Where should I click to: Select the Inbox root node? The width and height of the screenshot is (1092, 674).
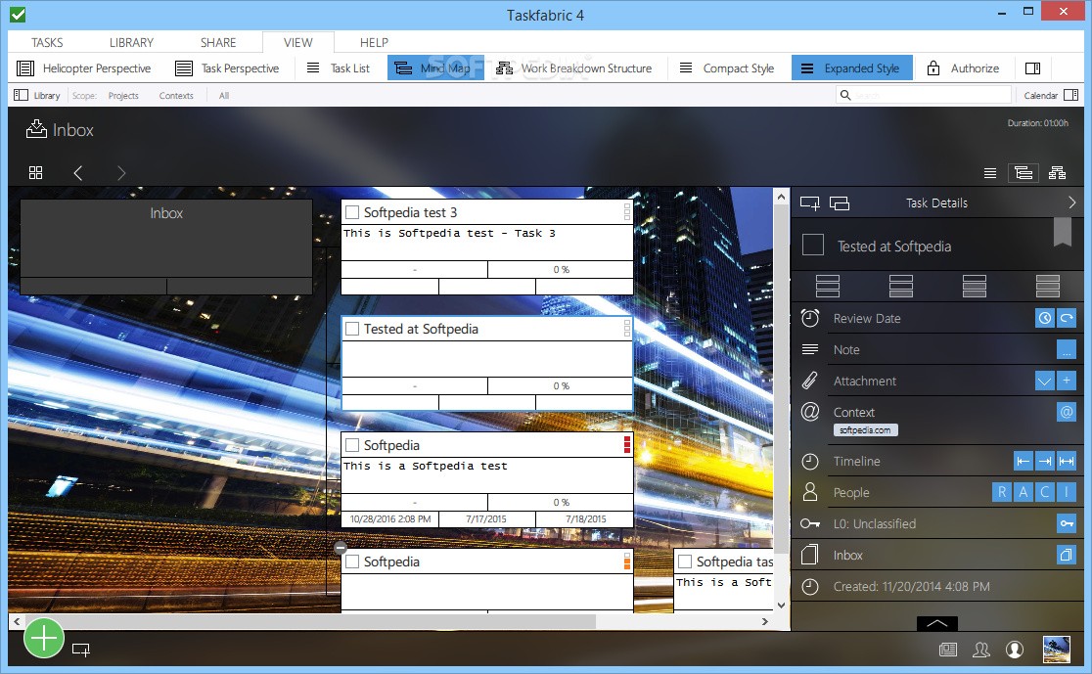point(166,247)
